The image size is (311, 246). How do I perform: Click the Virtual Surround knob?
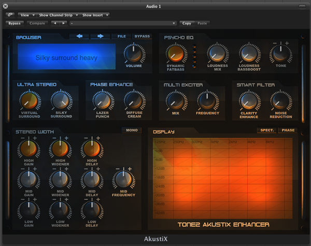pyautogui.click(x=30, y=99)
